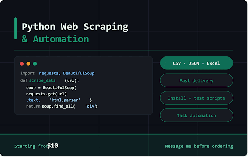Click the orange dot in code window
The height and width of the screenshot is (160, 251).
(28, 64)
